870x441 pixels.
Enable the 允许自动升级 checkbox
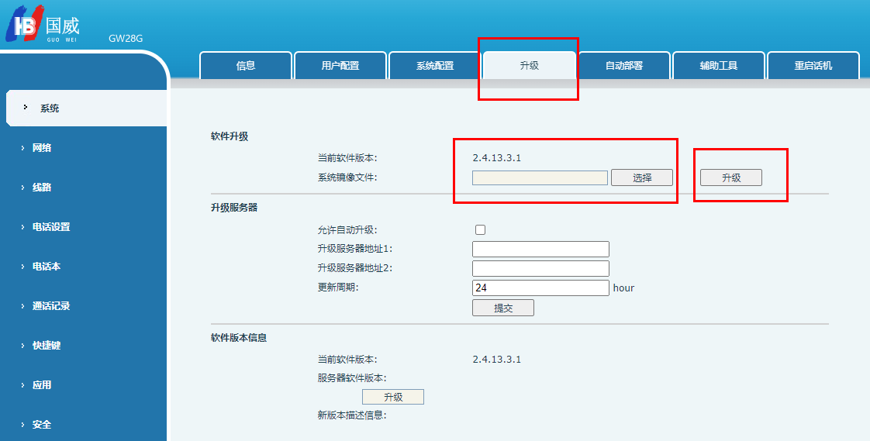pos(481,229)
